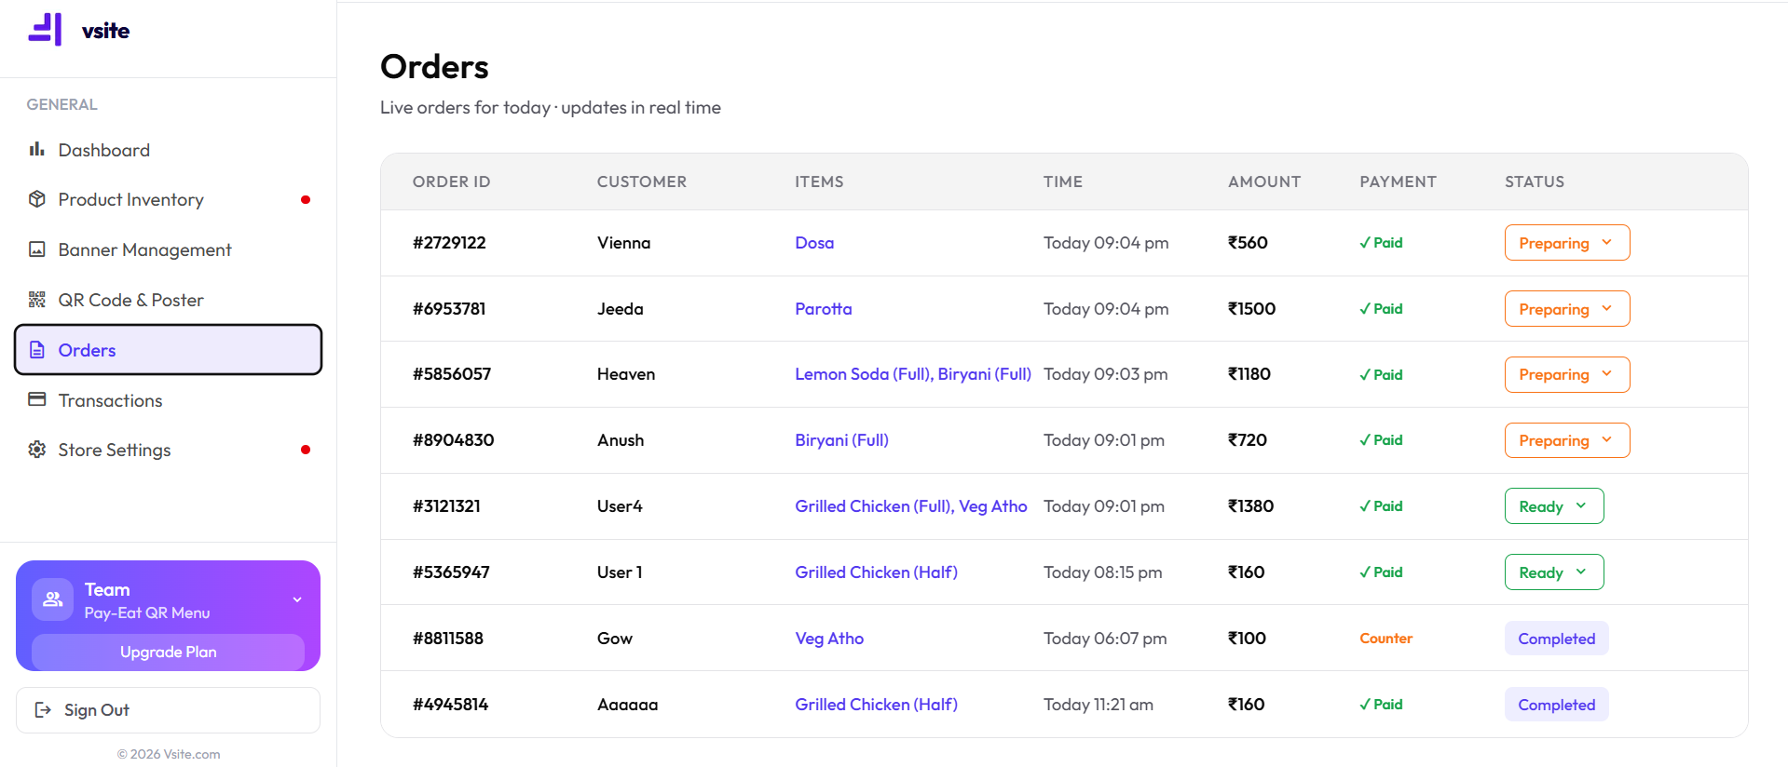Screen dimensions: 1788x767
Task: Click the © 2026 Vsite.com footer
Action: click(169, 754)
